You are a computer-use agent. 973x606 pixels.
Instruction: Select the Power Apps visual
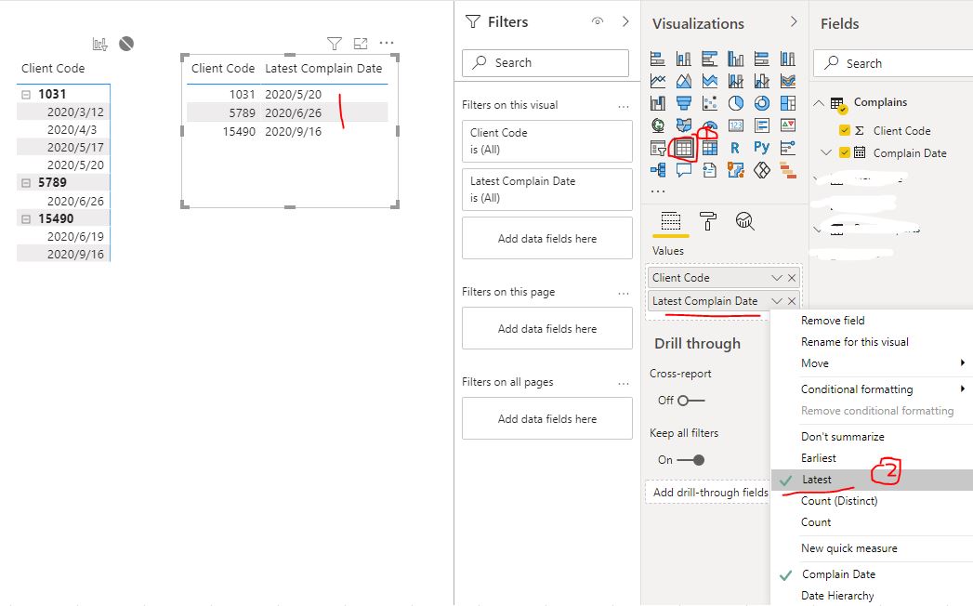click(x=762, y=169)
